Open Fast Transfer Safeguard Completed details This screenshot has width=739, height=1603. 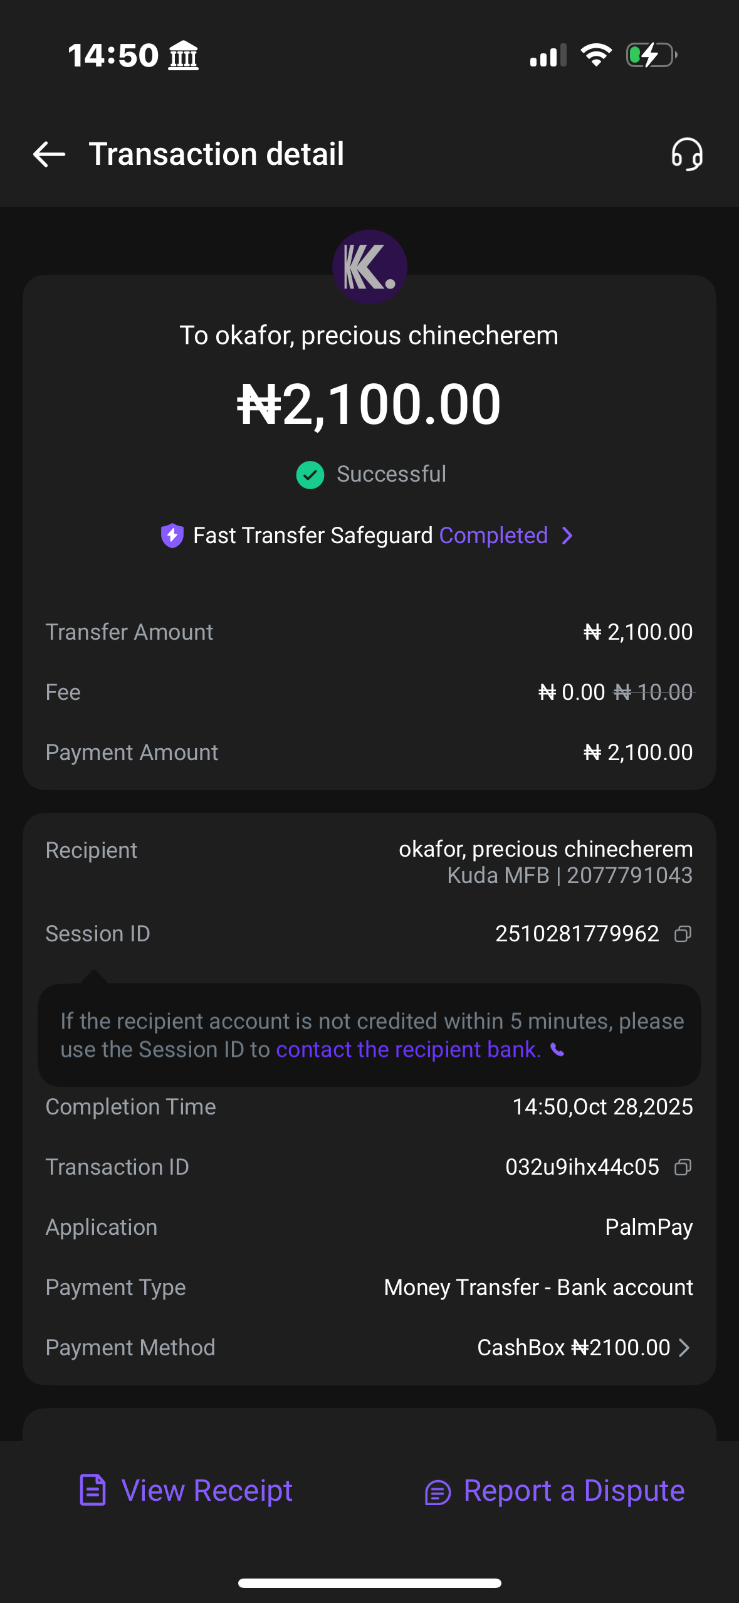coord(493,536)
